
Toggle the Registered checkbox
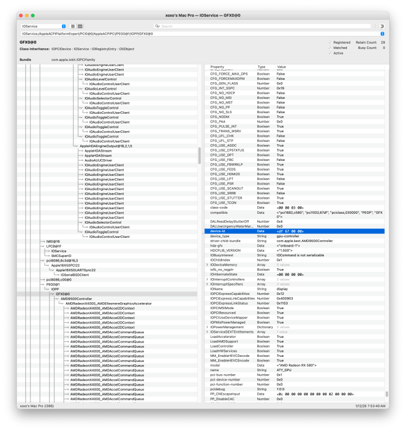point(330,43)
